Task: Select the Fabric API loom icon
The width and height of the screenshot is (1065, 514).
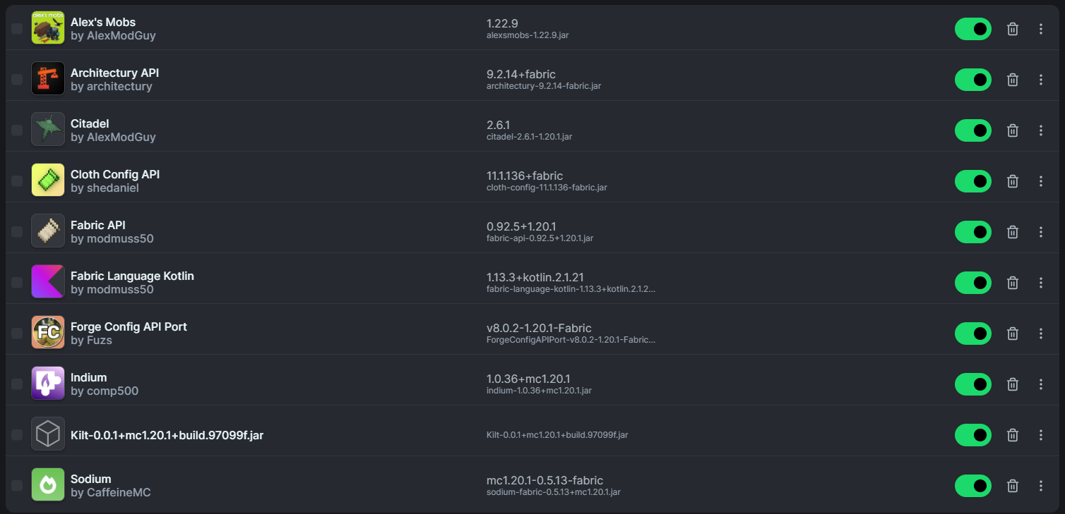Action: (48, 231)
